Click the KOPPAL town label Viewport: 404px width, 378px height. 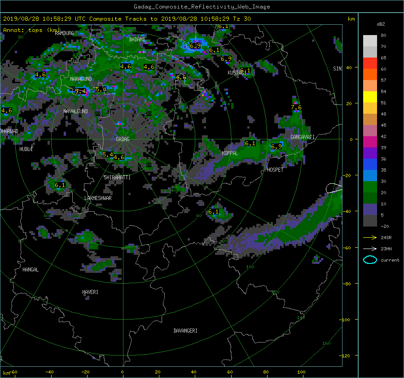(230, 153)
